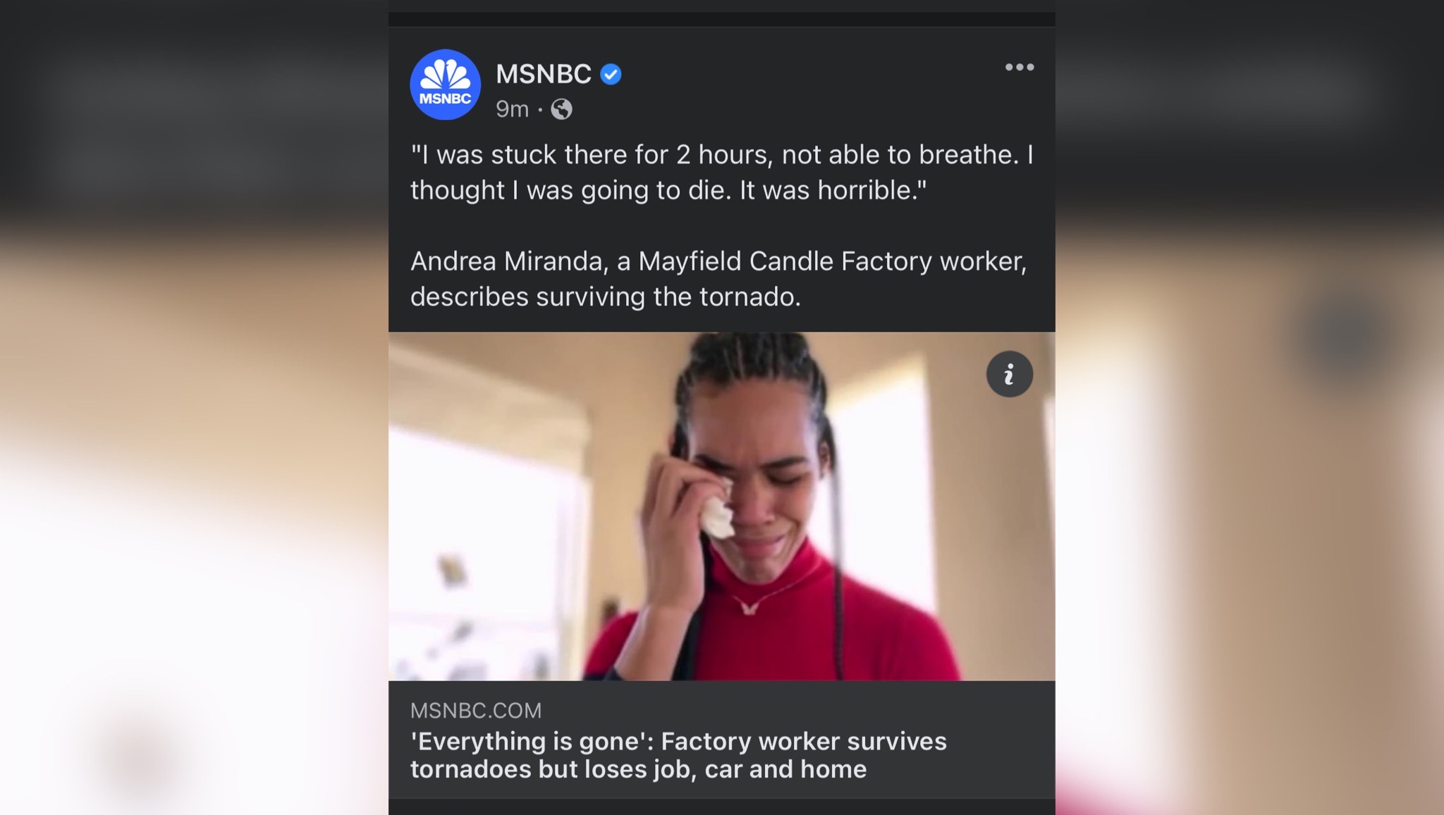1444x815 pixels.
Task: Open the MSNBC page name link
Action: pyautogui.click(x=543, y=74)
